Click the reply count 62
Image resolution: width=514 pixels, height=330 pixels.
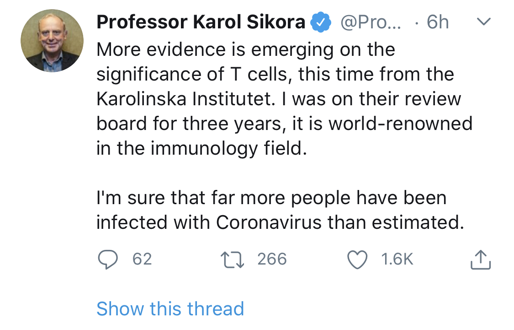[x=142, y=260]
